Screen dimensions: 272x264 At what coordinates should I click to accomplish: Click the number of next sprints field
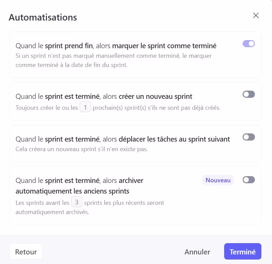coord(85,108)
